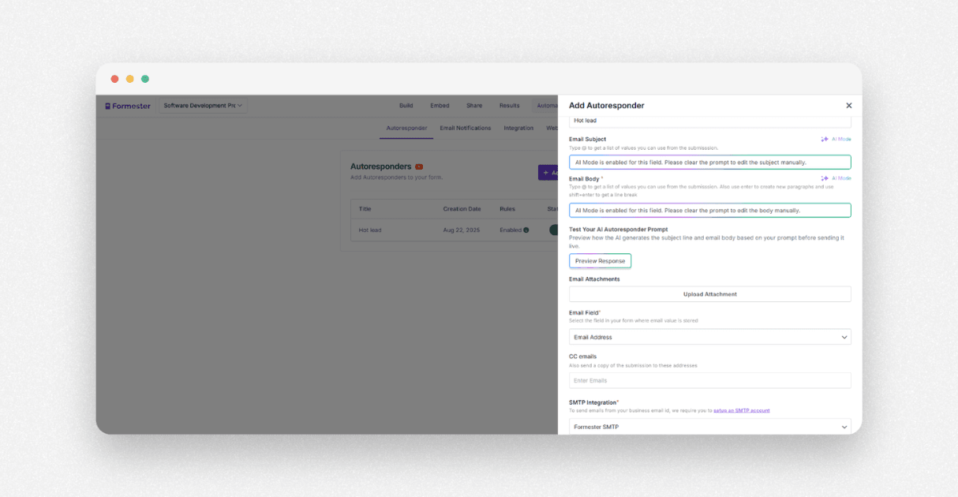
Task: Open the setup an SMTP account link
Action: point(742,410)
